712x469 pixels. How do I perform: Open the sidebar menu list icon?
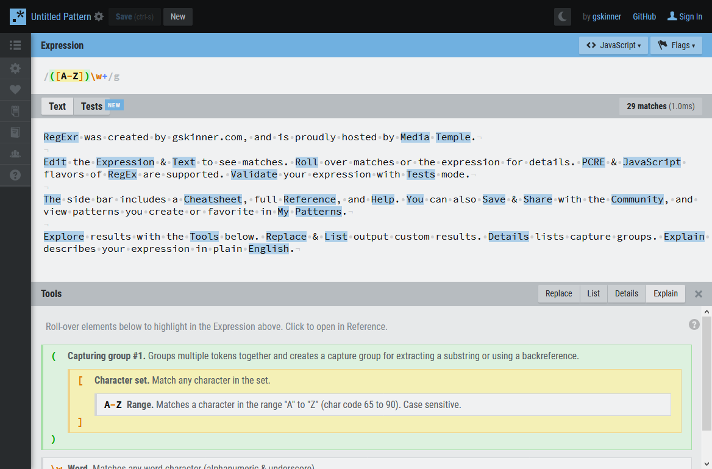click(15, 45)
